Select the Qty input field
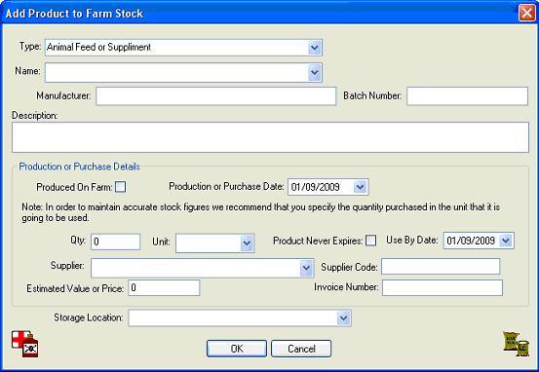539x372 pixels. pos(116,242)
